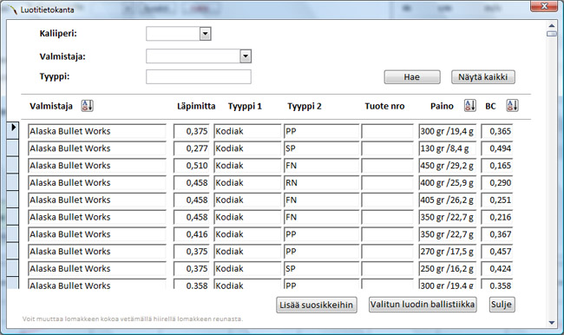Sort by Valmistaja using the sort icon
The image size is (564, 335).
87,106
